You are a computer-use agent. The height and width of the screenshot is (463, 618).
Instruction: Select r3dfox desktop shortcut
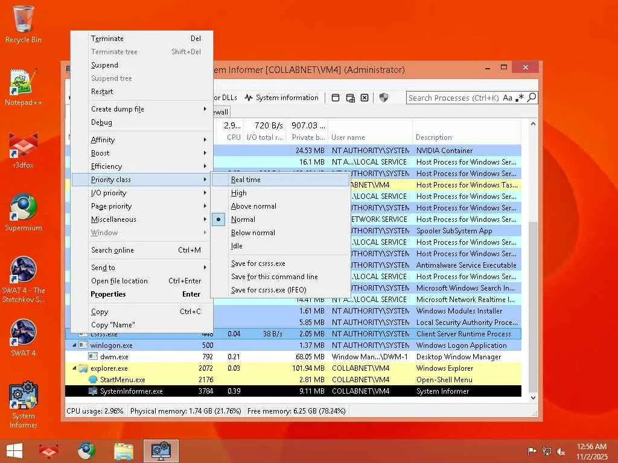[24, 150]
